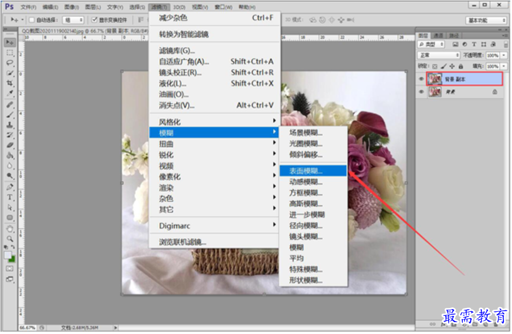The height and width of the screenshot is (334, 512).
Task: Select the History Brush tool
Action: click(10, 135)
